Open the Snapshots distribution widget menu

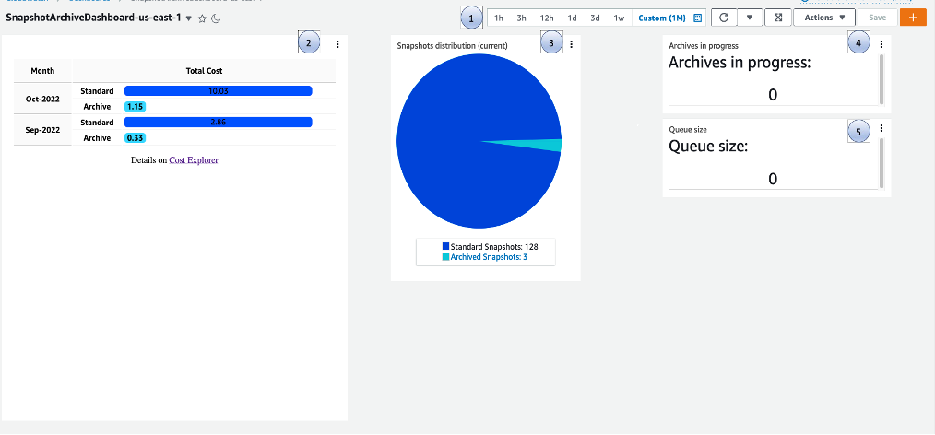[572, 44]
